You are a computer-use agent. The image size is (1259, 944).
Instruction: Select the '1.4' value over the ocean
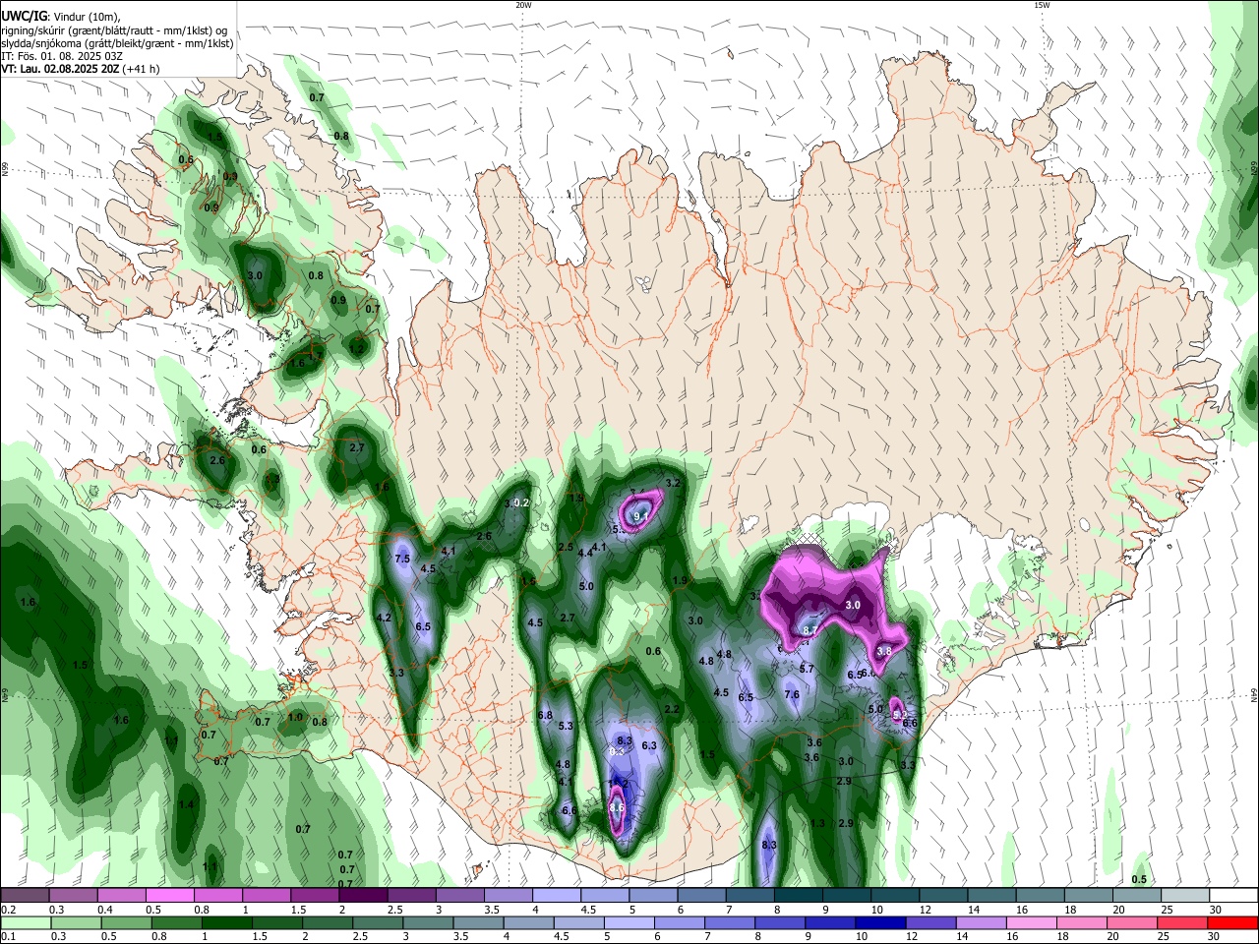point(186,804)
